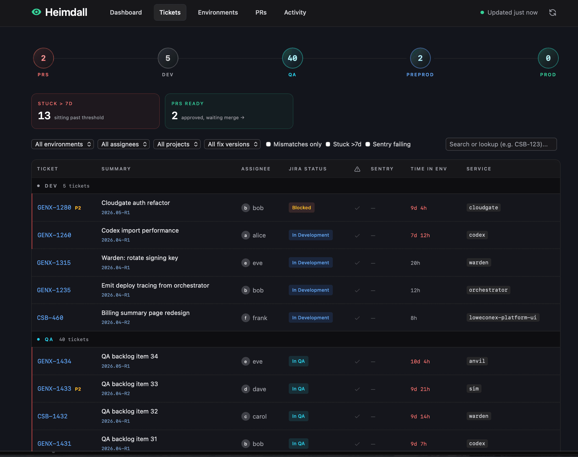Click the P2 priority tag on GENX-1280
The width and height of the screenshot is (578, 457).
[x=78, y=208]
